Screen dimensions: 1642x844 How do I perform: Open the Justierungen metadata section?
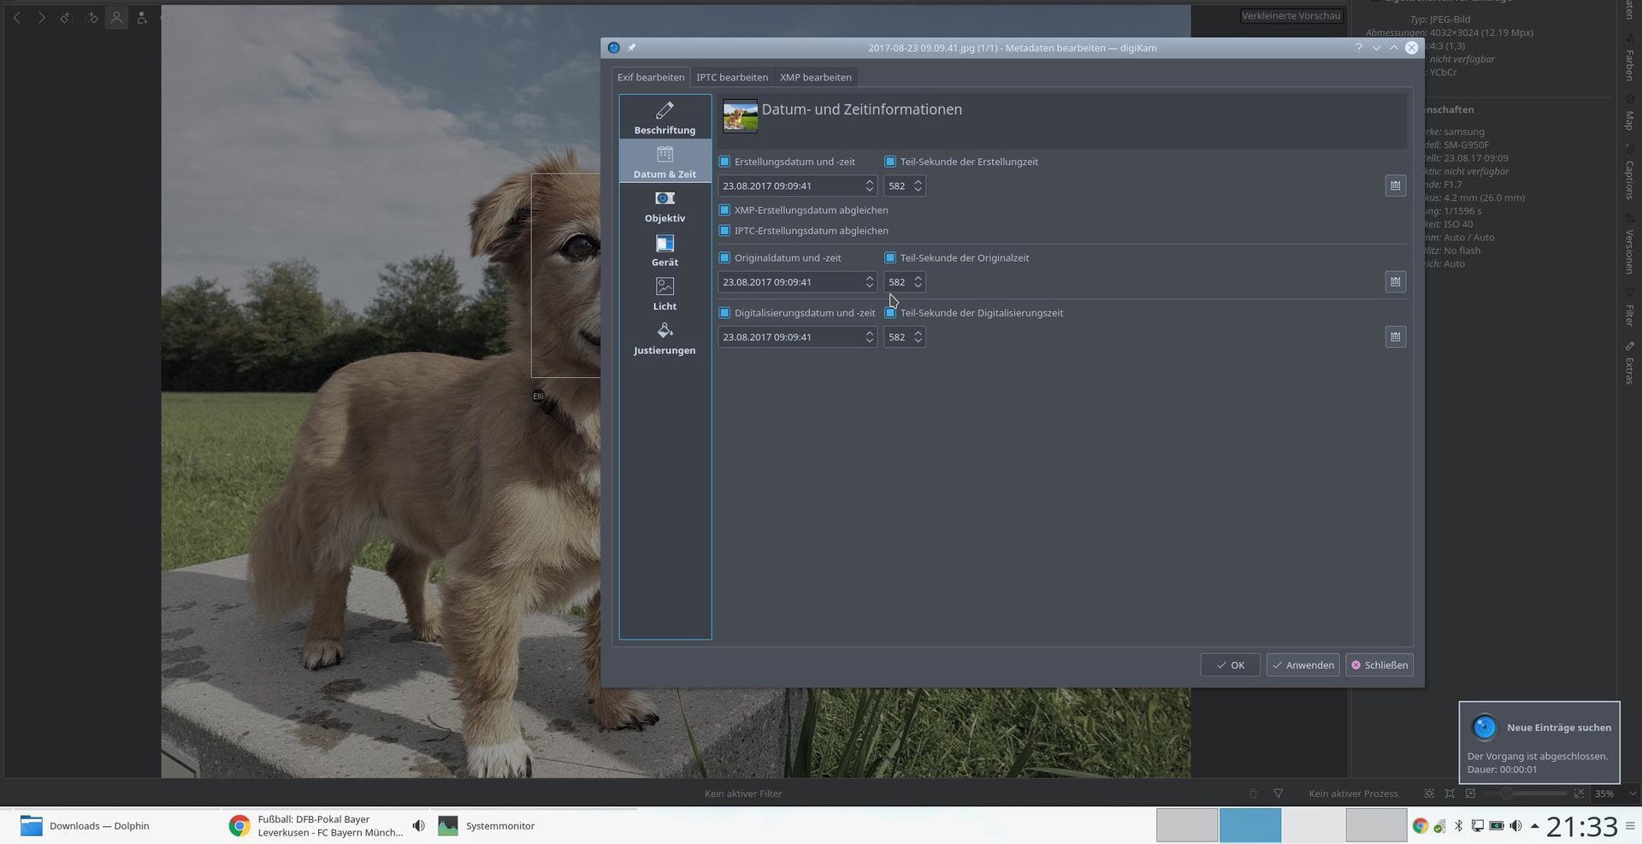pyautogui.click(x=664, y=339)
